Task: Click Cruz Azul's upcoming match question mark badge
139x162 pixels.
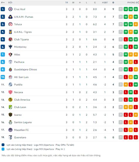Action: (x=121, y=9)
